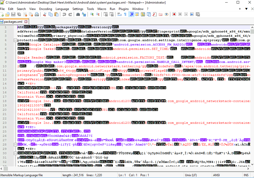Toggle monitoring with the eye icon
Screen dimensions: 254x178
pyautogui.click(x=166, y=14)
